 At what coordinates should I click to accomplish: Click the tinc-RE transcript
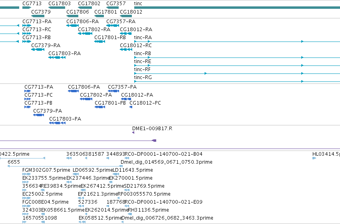tap(143, 61)
